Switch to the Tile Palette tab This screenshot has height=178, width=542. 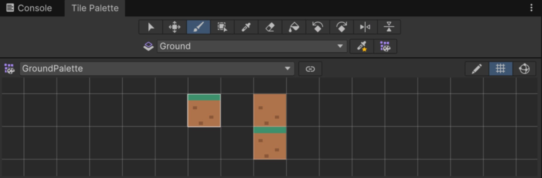coord(95,8)
